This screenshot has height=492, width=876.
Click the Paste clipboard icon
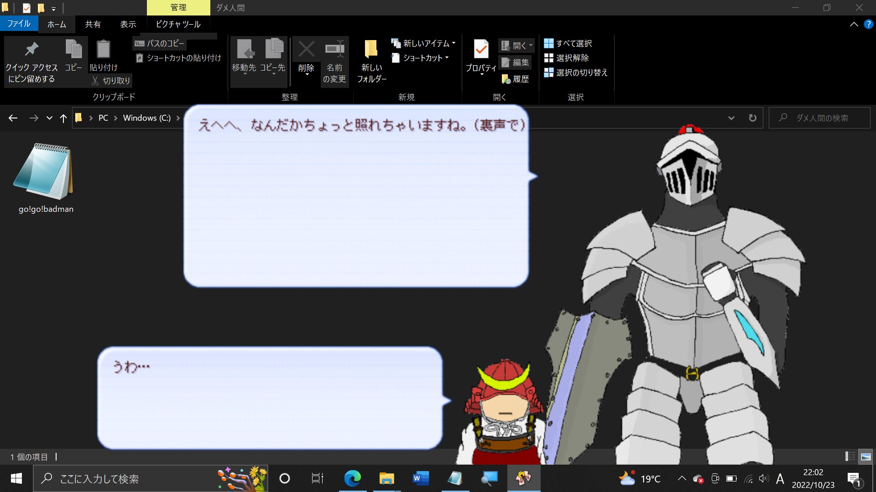click(x=104, y=49)
